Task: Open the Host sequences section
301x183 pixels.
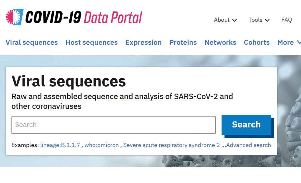Action: point(91,42)
